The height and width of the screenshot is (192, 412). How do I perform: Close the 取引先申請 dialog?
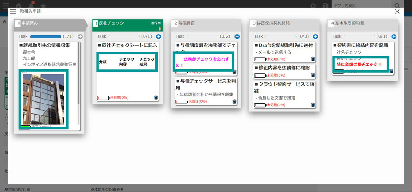click(x=397, y=12)
